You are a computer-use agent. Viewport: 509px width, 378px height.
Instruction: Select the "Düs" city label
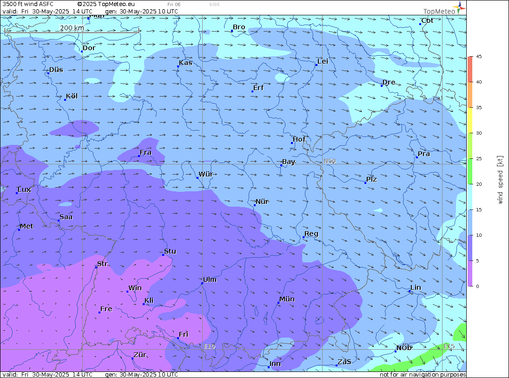tap(56, 70)
